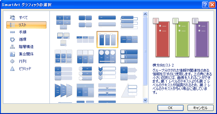Click the scroll down arrow of the layout gallery
The image size is (217, 114).
pyautogui.click(x=145, y=100)
